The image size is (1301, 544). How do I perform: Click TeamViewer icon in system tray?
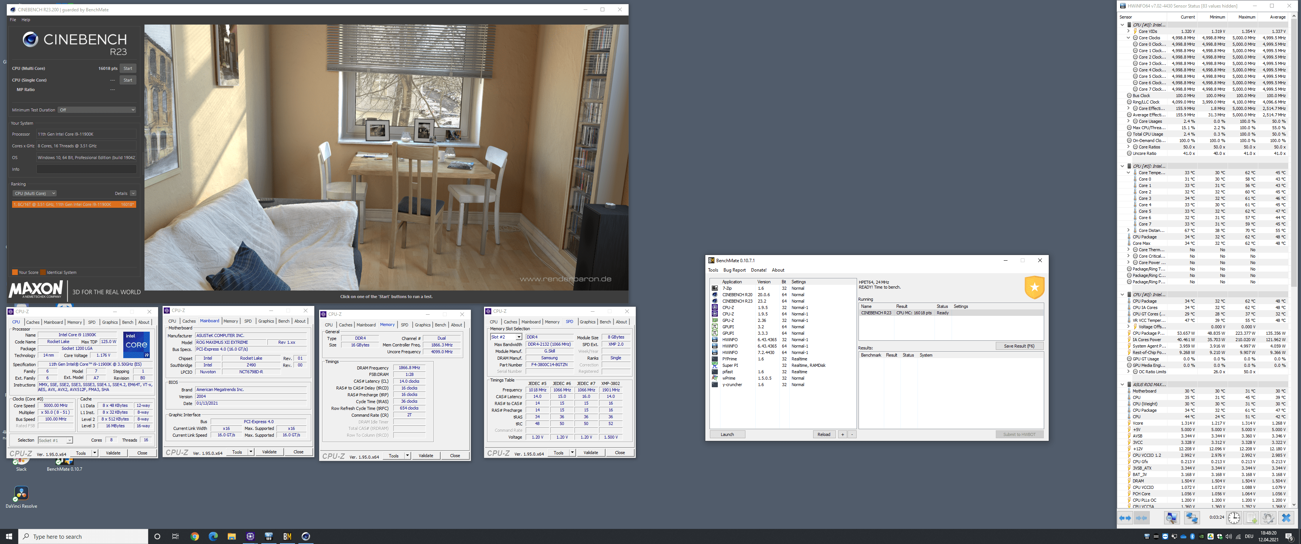[x=1164, y=536]
